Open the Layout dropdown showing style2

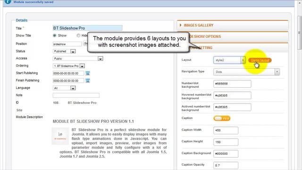click(229, 60)
